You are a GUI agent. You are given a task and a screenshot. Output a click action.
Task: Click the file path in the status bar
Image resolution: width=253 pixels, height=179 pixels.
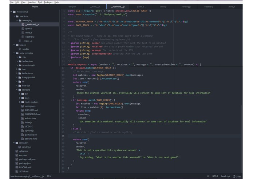click(x=27, y=176)
